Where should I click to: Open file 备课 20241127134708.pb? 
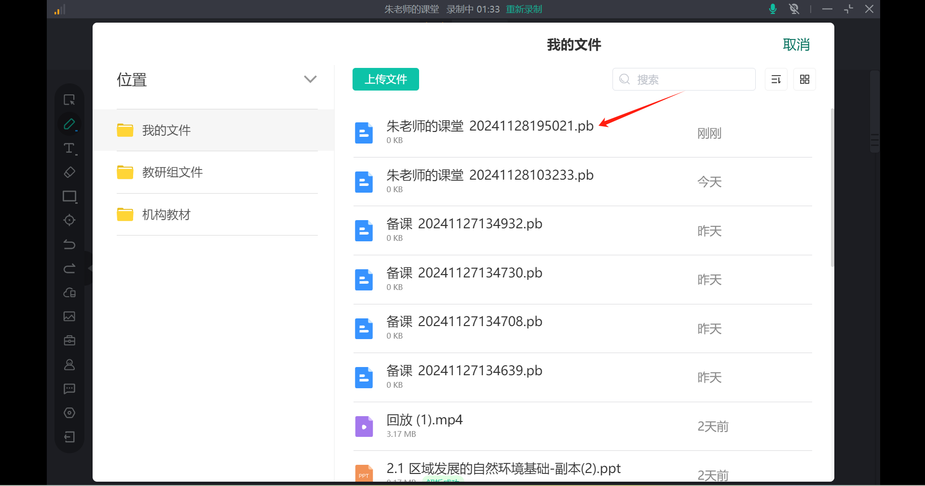click(583, 328)
